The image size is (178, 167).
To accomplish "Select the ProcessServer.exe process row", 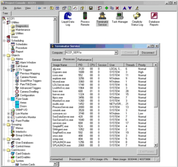I will [103, 107].
